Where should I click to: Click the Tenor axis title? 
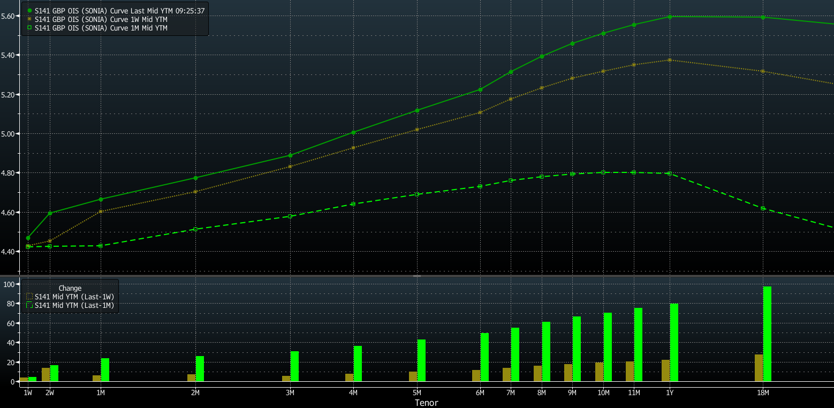[427, 403]
